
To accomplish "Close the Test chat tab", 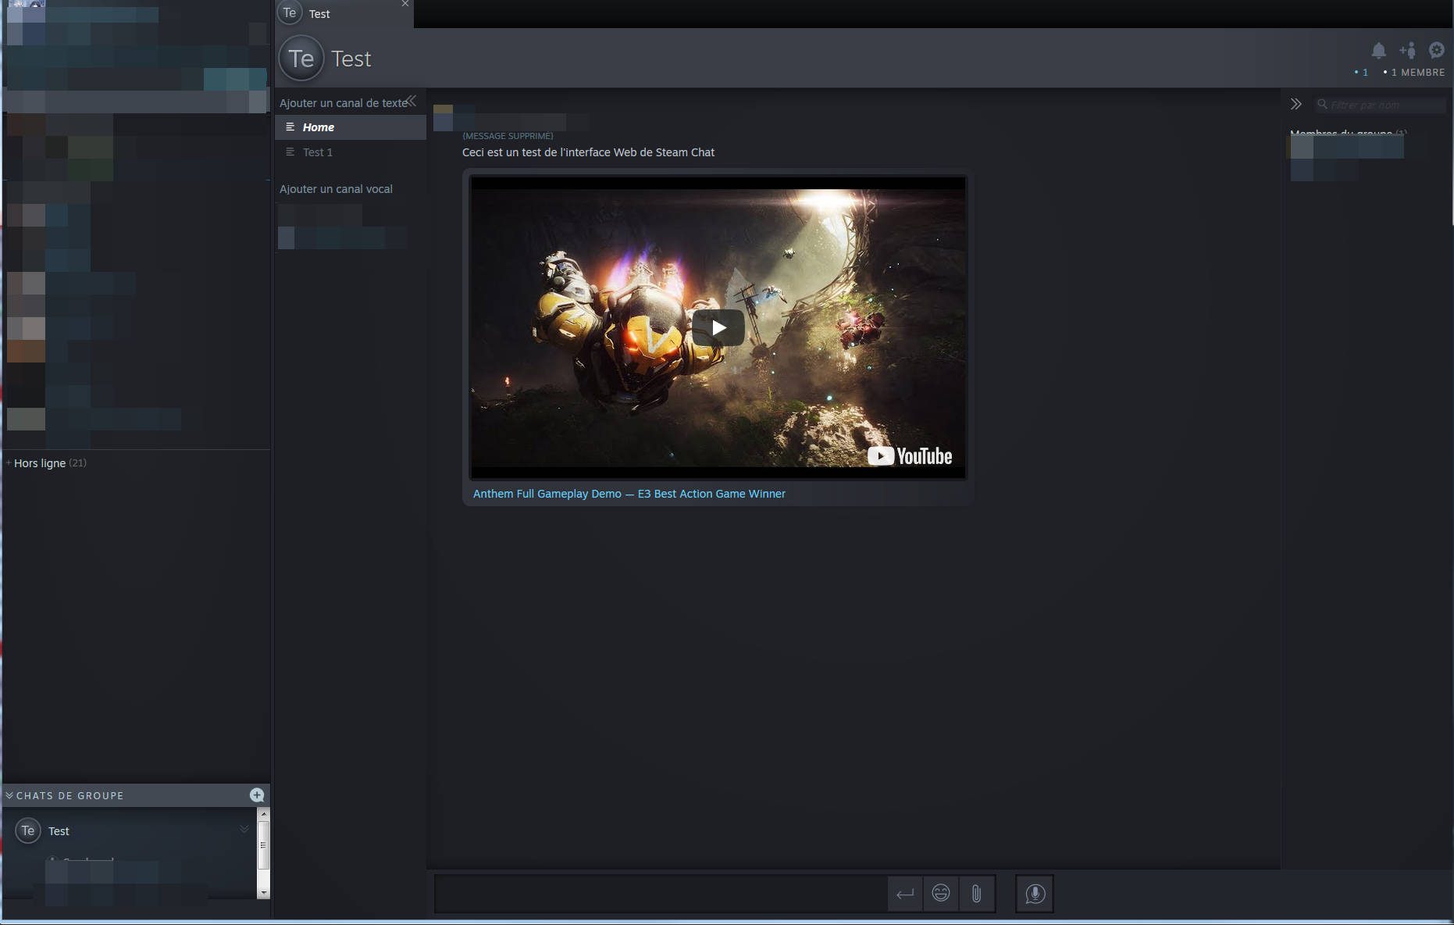I will (x=405, y=4).
